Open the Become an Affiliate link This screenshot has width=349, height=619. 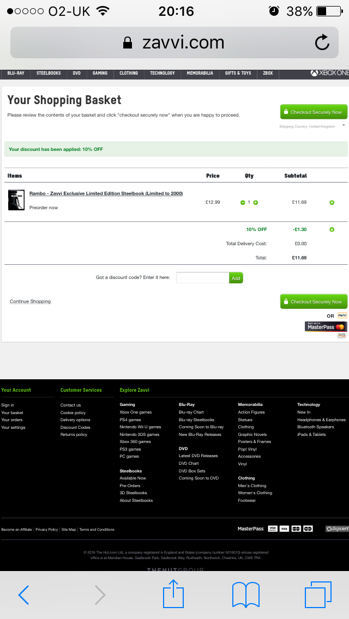pos(16,530)
